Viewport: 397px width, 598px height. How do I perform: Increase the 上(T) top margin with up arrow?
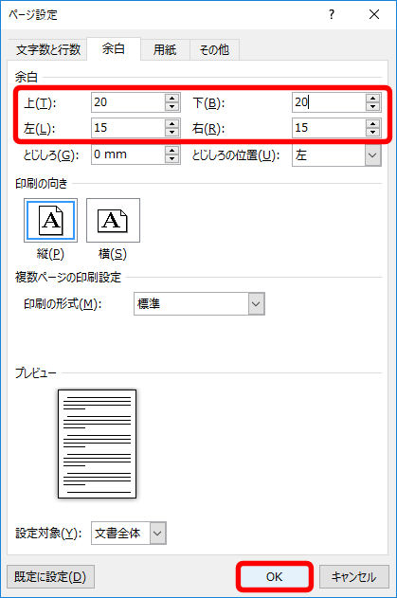[x=172, y=98]
